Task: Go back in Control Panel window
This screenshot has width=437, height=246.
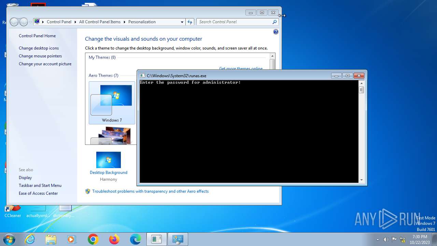Action: pyautogui.click(x=14, y=22)
